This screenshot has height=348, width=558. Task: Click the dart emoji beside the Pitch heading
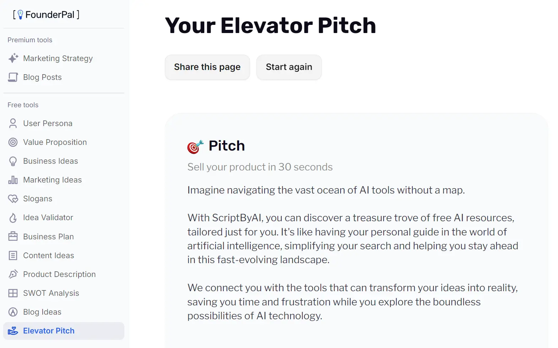click(x=194, y=146)
